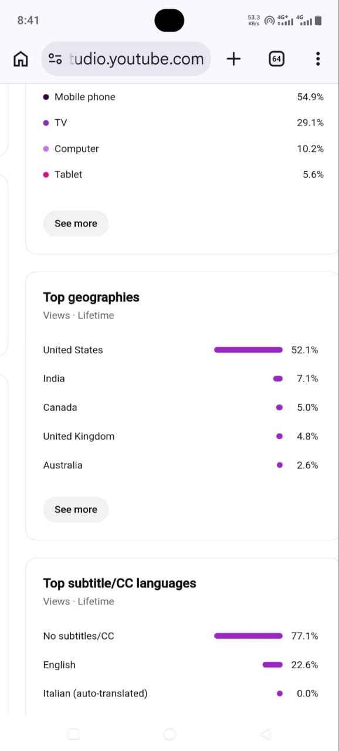Click the English subtitle language row
The height and width of the screenshot is (751, 339).
coord(181,665)
